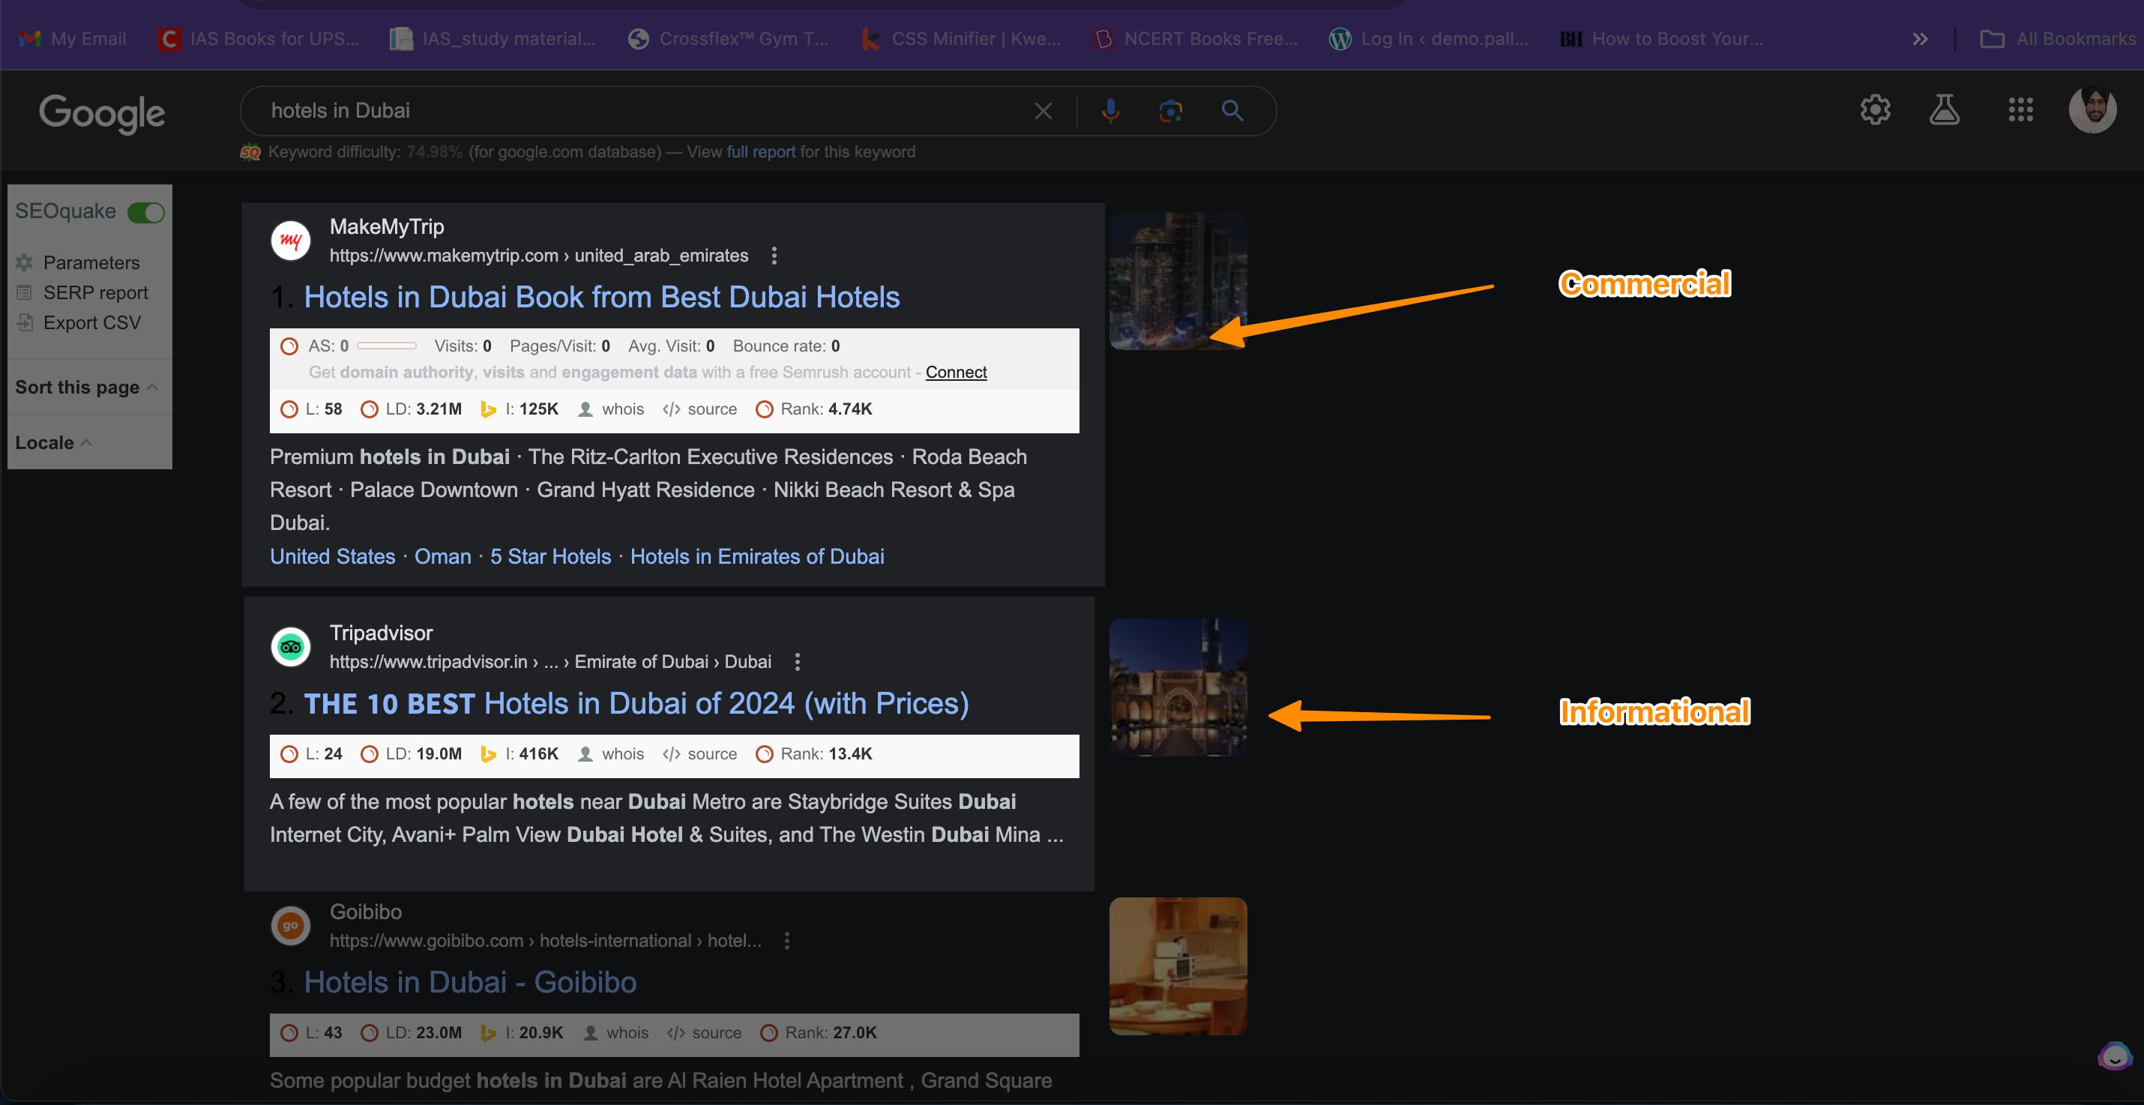Image resolution: width=2144 pixels, height=1105 pixels.
Task: Open the Goibibo site favicon
Action: pyautogui.click(x=290, y=926)
